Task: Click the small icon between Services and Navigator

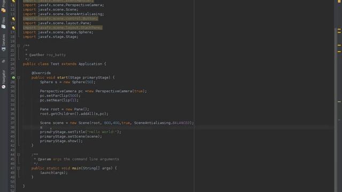Action: point(4,61)
